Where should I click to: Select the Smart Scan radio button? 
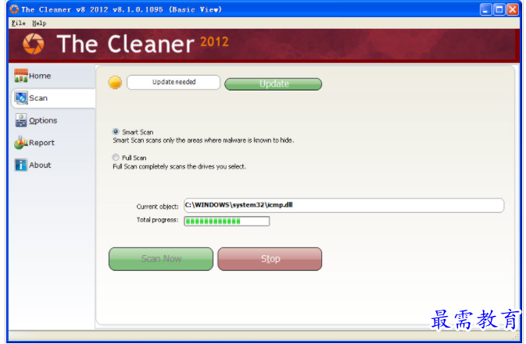116,132
